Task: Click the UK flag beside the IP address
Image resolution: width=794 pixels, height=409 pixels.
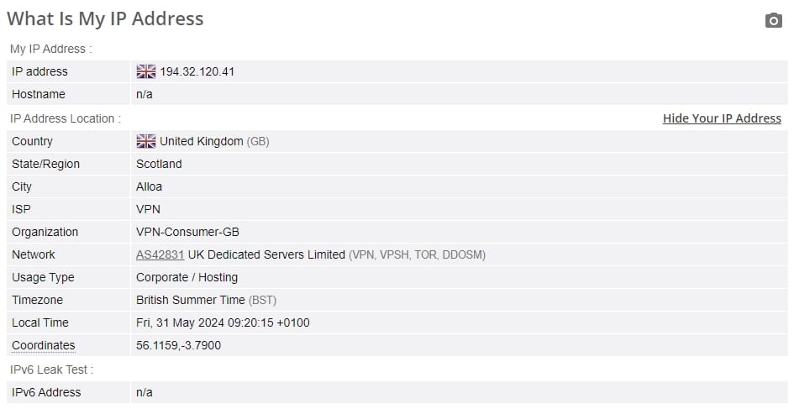Action: pos(146,71)
